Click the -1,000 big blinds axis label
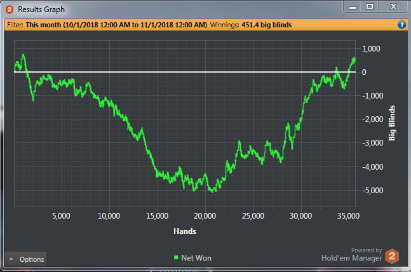Image resolution: width=411 pixels, height=272 pixels. coord(372,96)
